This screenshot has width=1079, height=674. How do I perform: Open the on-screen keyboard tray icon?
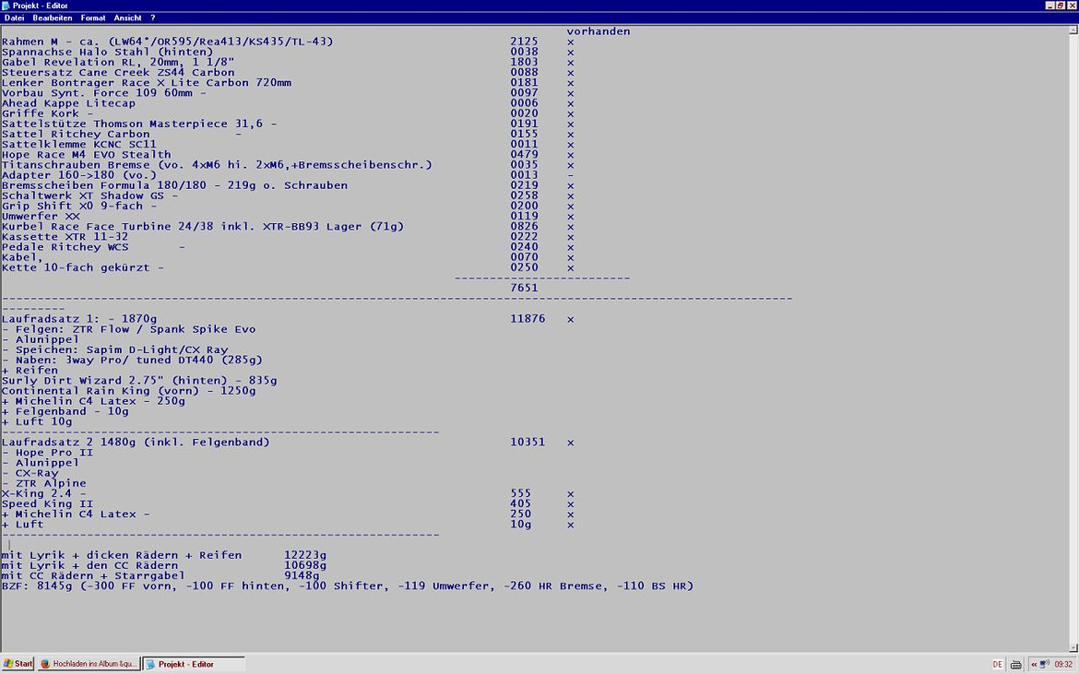(1015, 665)
